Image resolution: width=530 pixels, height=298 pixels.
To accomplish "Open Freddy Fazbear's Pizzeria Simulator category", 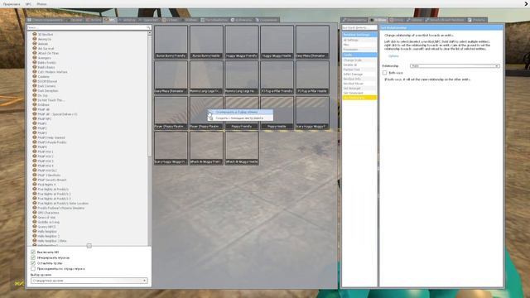I will (60, 208).
